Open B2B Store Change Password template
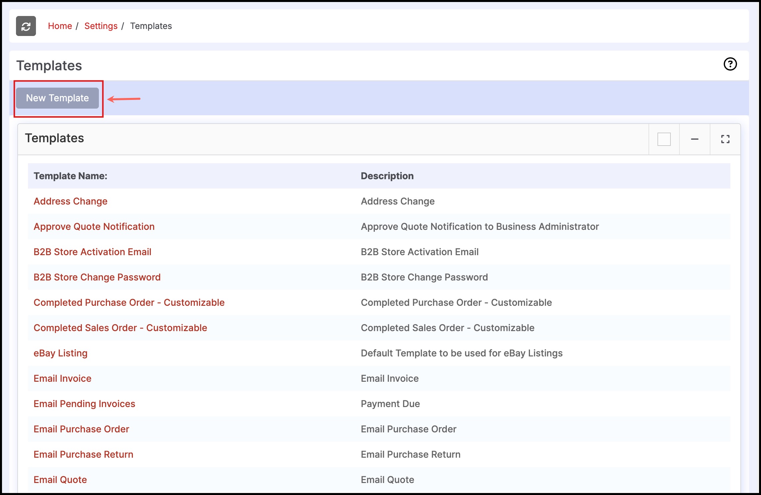Viewport: 761px width, 495px height. [x=97, y=277]
